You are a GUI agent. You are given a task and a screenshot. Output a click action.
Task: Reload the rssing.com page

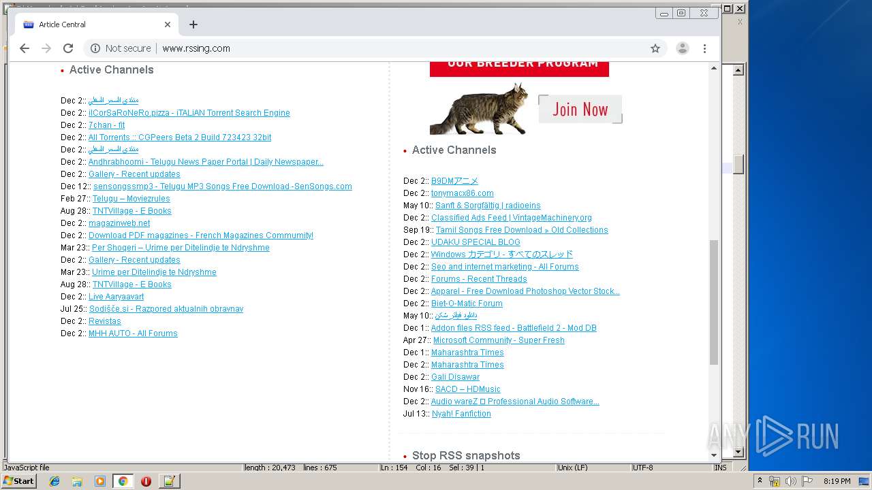(68, 48)
